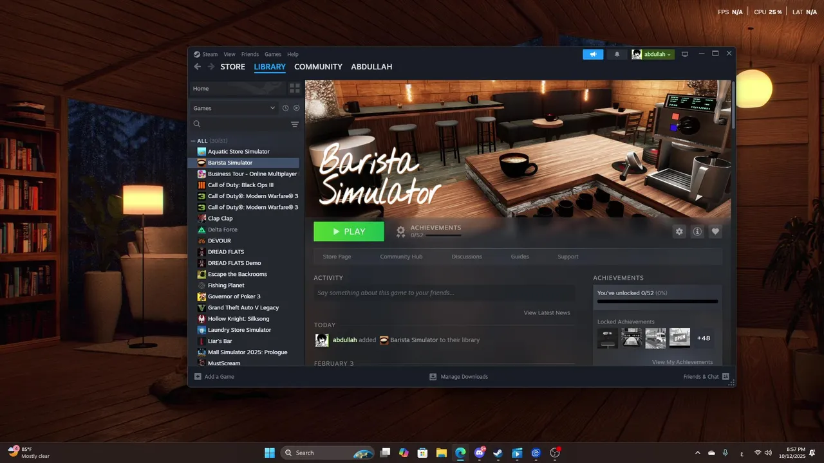The image size is (824, 463).
Task: Toggle sort by recent activity clock
Action: [285, 108]
